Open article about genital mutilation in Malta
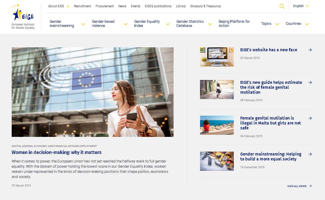This screenshot has height=200, width=325. point(270,123)
